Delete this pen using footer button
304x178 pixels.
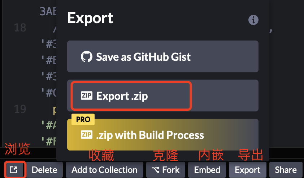(x=44, y=170)
